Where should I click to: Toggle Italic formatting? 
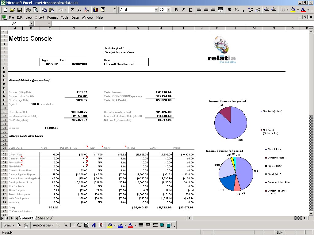point(183,9)
